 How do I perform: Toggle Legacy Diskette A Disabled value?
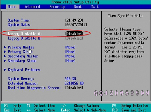click(74, 34)
